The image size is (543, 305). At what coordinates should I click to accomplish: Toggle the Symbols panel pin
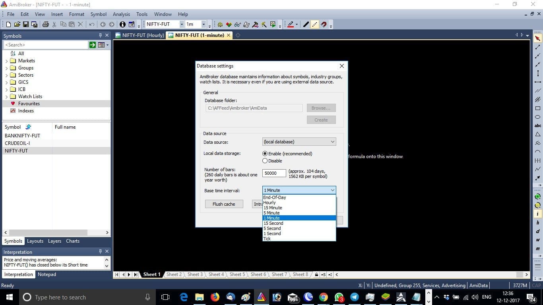[100, 35]
